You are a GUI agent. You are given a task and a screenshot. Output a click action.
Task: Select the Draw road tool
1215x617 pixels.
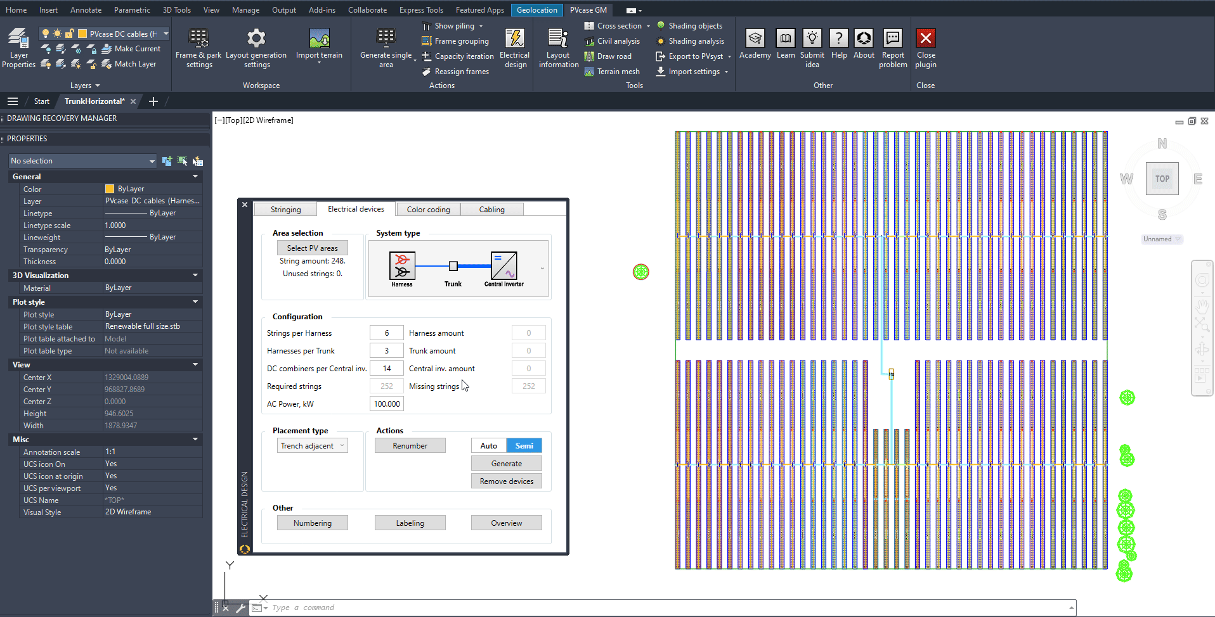(607, 56)
